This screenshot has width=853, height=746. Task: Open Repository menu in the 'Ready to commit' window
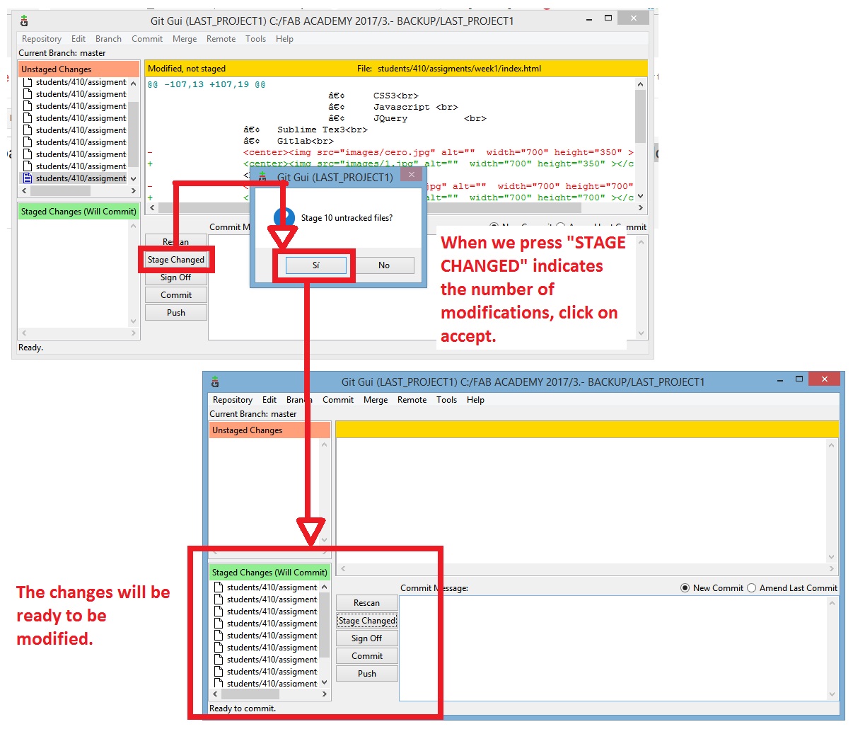233,400
